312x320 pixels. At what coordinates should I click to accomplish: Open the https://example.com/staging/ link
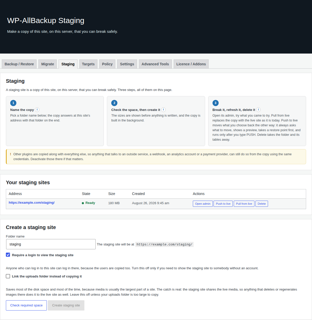32,202
